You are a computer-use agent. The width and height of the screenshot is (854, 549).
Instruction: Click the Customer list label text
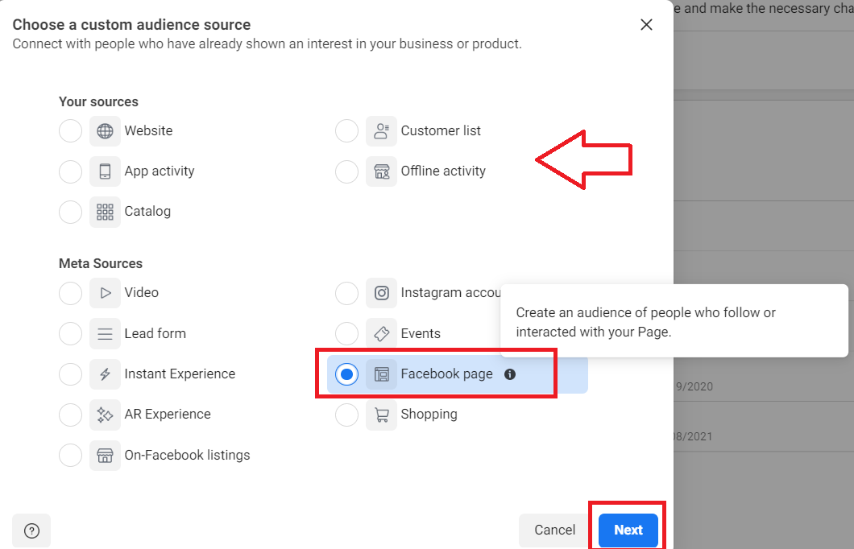(x=441, y=130)
